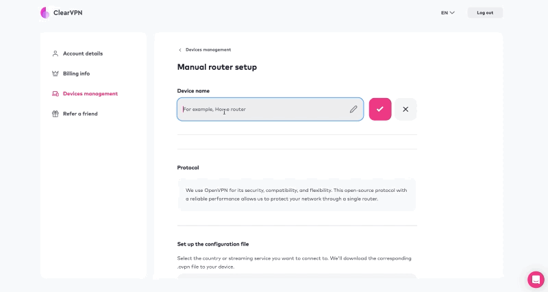
Task: Cancel device name editing with X button
Action: click(x=406, y=109)
